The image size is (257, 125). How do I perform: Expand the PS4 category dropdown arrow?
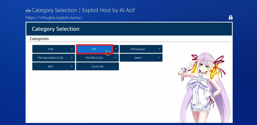(116, 49)
